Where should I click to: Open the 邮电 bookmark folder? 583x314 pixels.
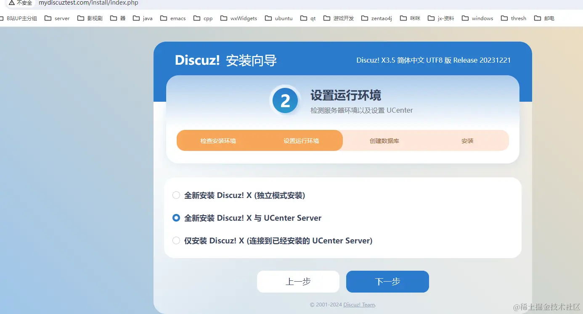pos(544,18)
